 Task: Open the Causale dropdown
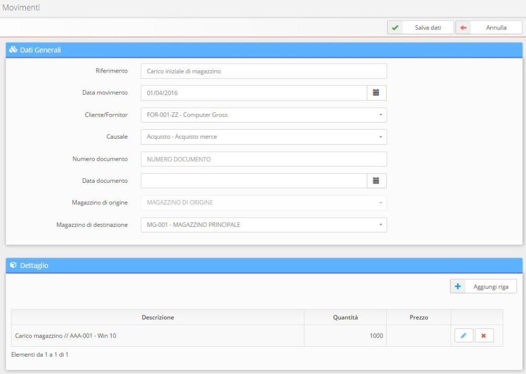pyautogui.click(x=264, y=137)
